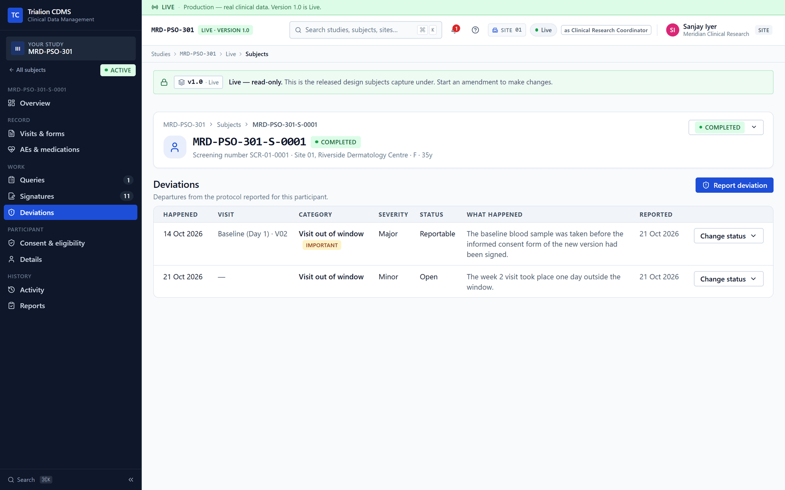Click the TC Trialion CDMS logo
Screen dimensions: 785x490
coord(15,15)
